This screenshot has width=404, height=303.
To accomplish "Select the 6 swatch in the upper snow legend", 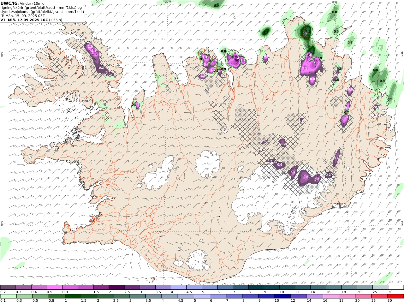I will point(225,287).
